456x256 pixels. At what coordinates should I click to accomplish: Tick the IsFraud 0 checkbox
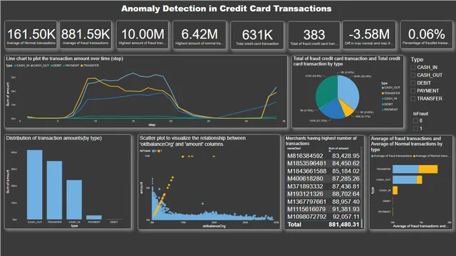415,121
